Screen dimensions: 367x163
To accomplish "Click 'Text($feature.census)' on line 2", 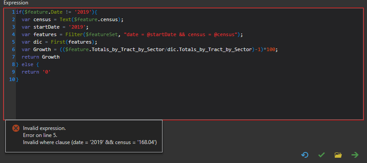I will pos(90,19).
